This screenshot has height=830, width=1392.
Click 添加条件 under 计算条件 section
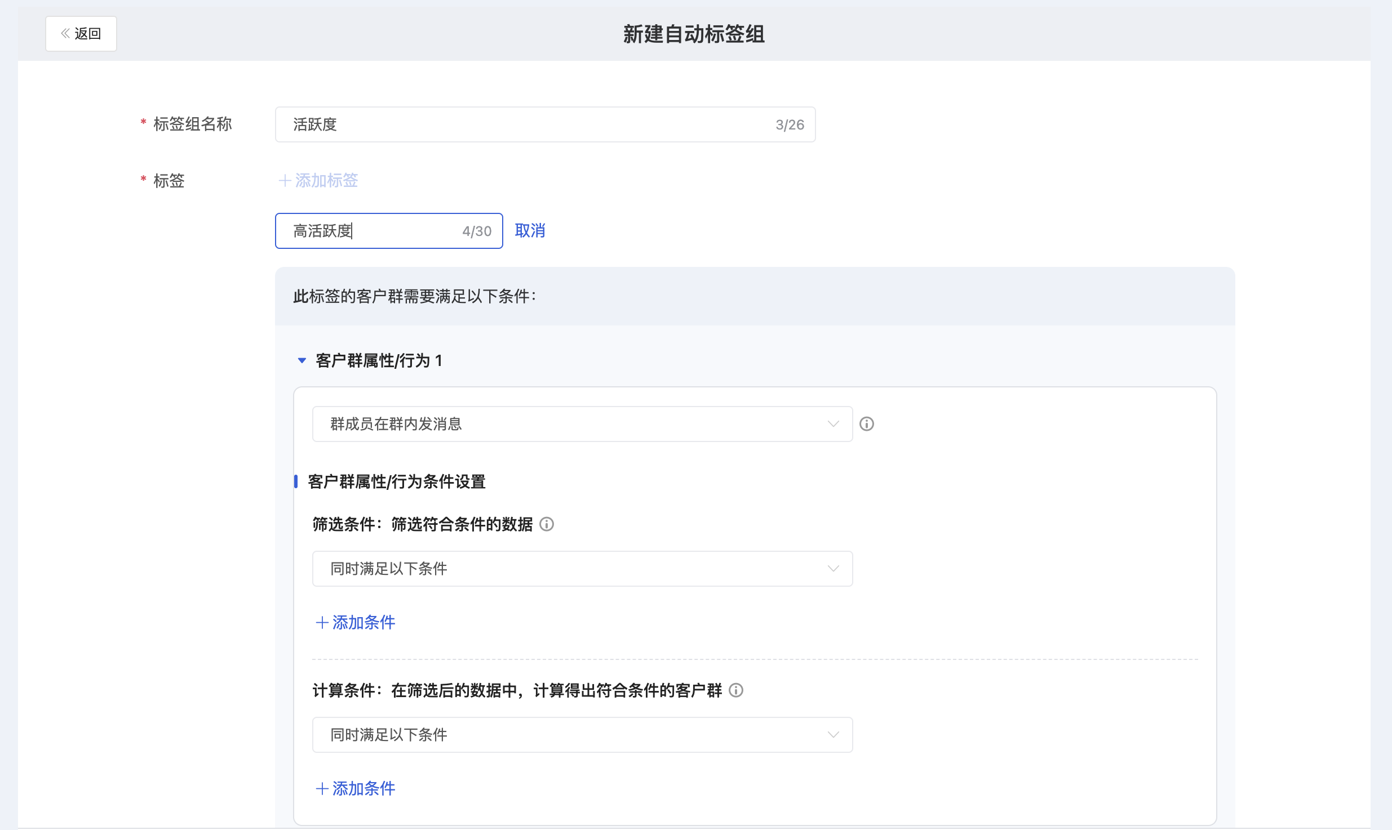point(356,788)
